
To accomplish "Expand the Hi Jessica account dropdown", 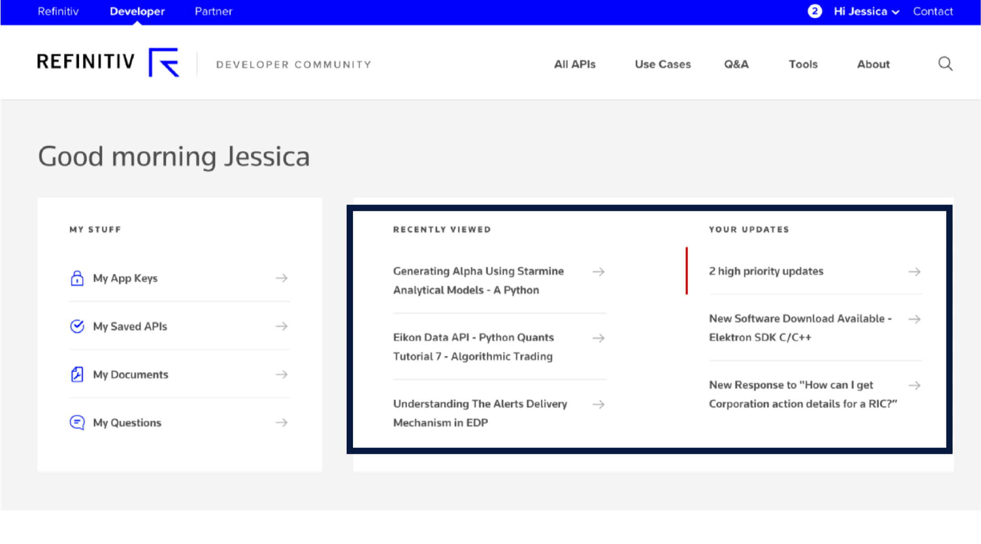I will (866, 12).
